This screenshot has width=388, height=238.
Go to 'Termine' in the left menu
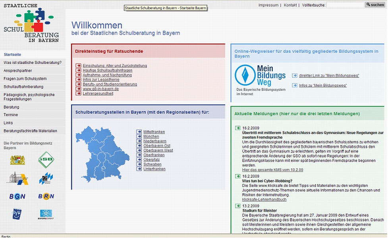click(11, 114)
